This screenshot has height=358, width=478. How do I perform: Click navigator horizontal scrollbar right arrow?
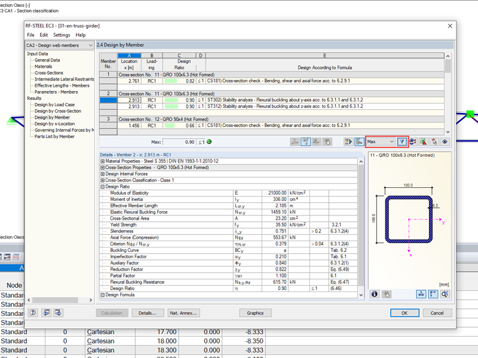[x=91, y=300]
